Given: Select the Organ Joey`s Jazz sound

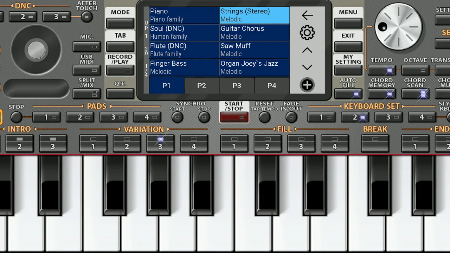Looking at the screenshot, I should pyautogui.click(x=254, y=67).
